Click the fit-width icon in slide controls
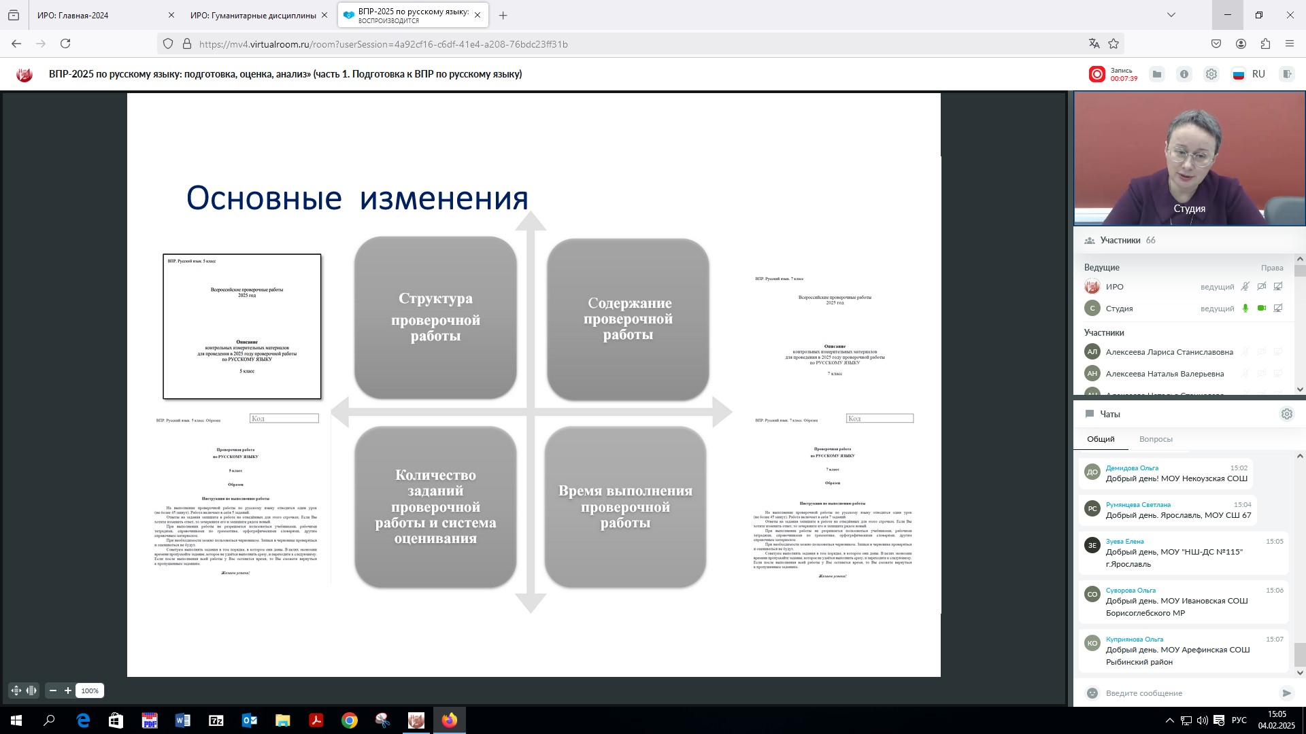 click(31, 691)
